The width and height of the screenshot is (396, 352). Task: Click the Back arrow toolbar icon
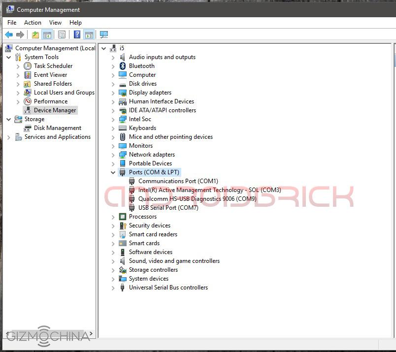[x=9, y=34]
